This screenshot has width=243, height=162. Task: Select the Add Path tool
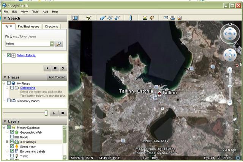(x=110, y=18)
